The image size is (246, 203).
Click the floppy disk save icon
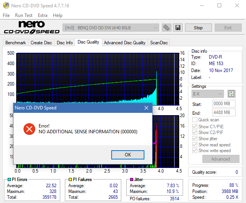coord(178,28)
